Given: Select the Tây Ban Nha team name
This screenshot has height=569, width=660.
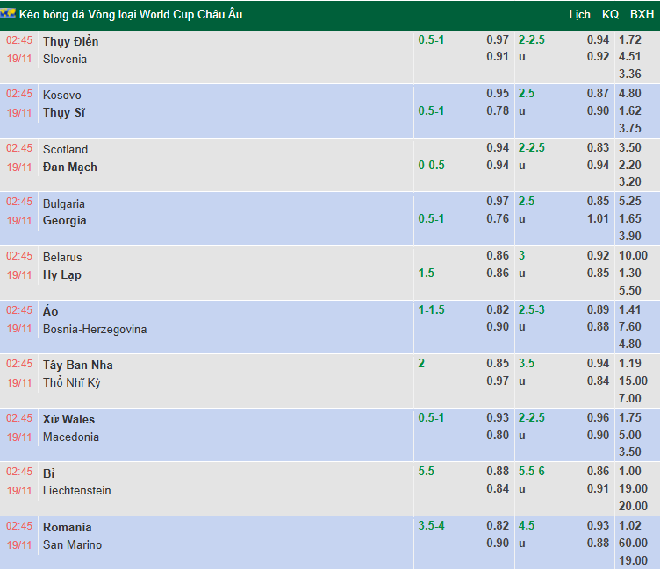Looking at the screenshot, I should (78, 365).
